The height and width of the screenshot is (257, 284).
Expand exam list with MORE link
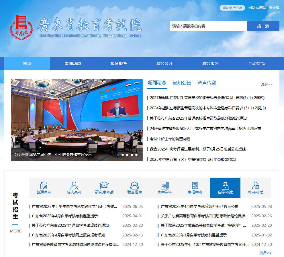(15, 231)
